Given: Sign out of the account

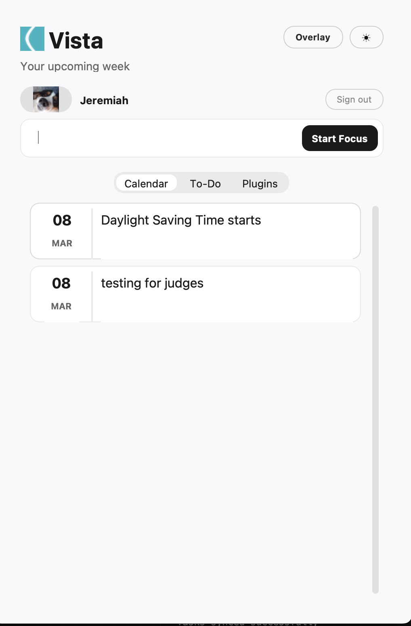Looking at the screenshot, I should pyautogui.click(x=354, y=99).
